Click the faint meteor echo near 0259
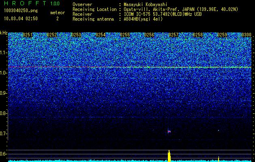Image resolution: width=255 pixels, height=162 pixels. (x=219, y=130)
